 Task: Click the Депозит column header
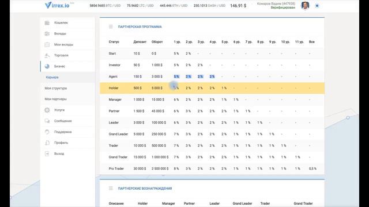tap(140, 42)
